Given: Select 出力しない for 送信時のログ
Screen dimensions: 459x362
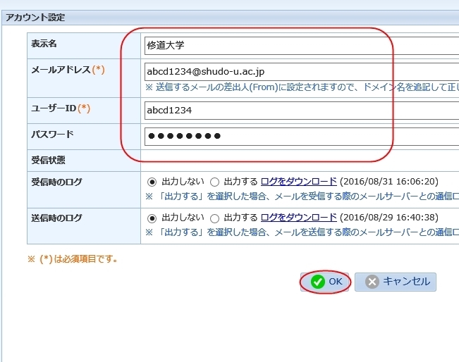Looking at the screenshot, I should (x=152, y=218).
